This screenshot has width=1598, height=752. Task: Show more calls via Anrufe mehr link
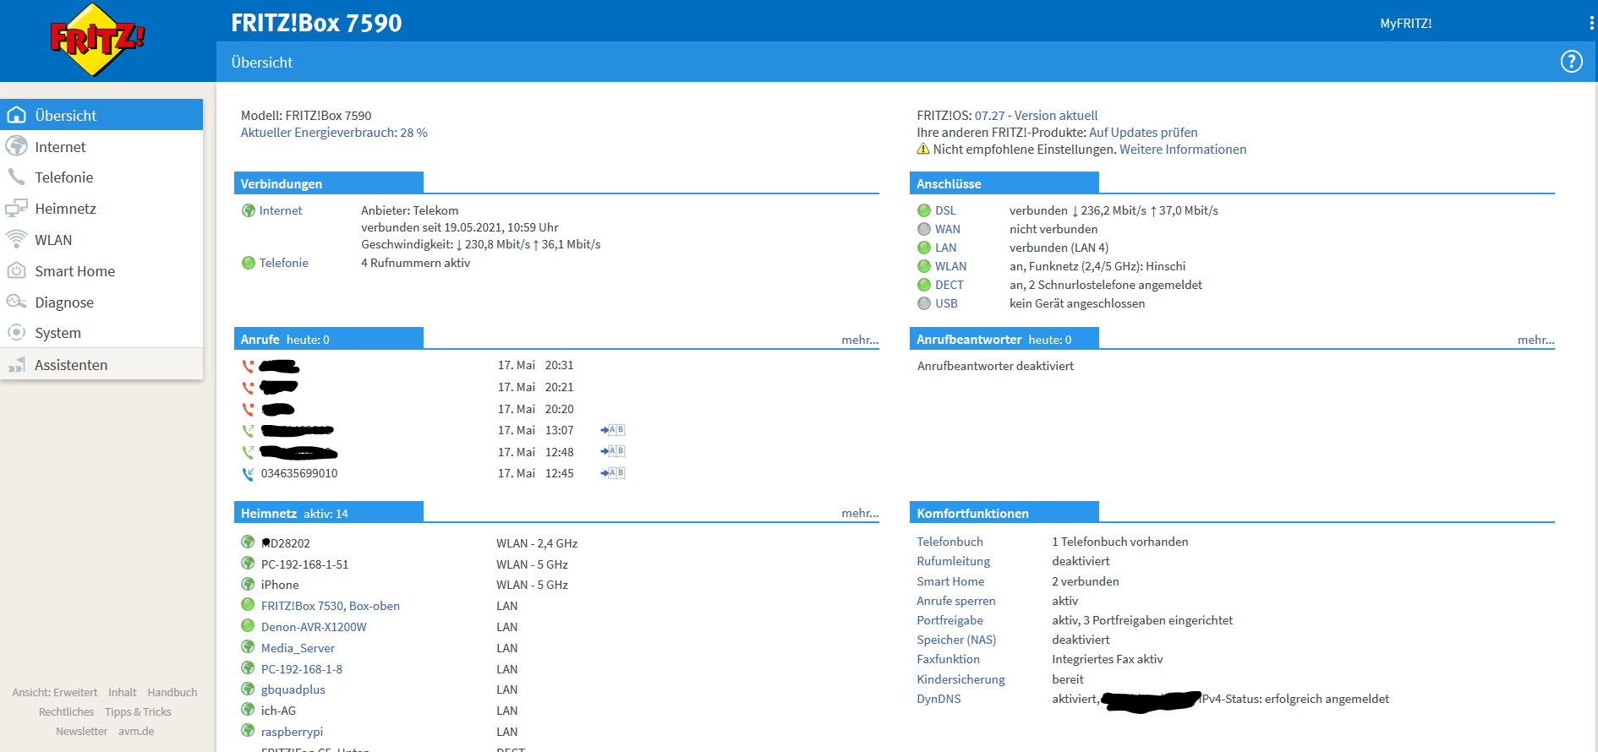(860, 340)
